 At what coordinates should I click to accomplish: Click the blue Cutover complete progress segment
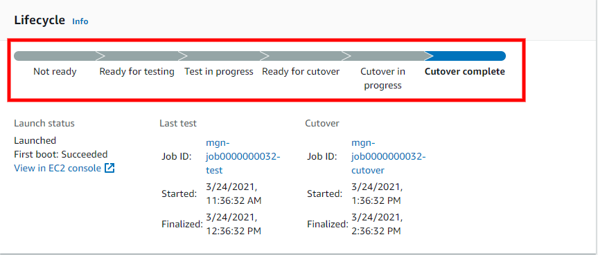pyautogui.click(x=465, y=57)
